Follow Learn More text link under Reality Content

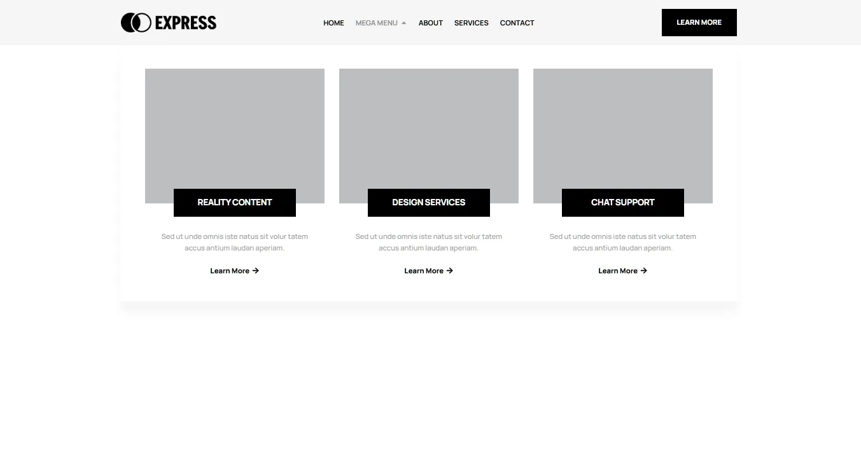coord(230,271)
